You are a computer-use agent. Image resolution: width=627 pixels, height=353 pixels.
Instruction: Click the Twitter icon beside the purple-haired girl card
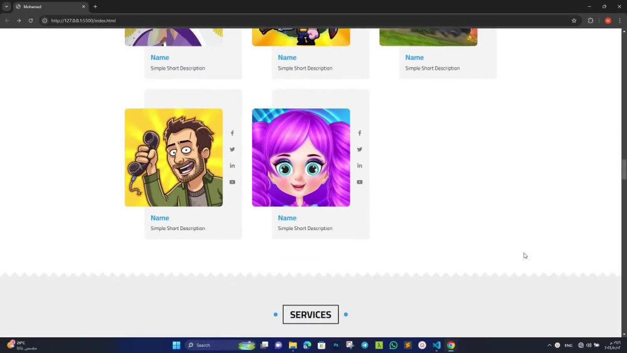pyautogui.click(x=359, y=149)
